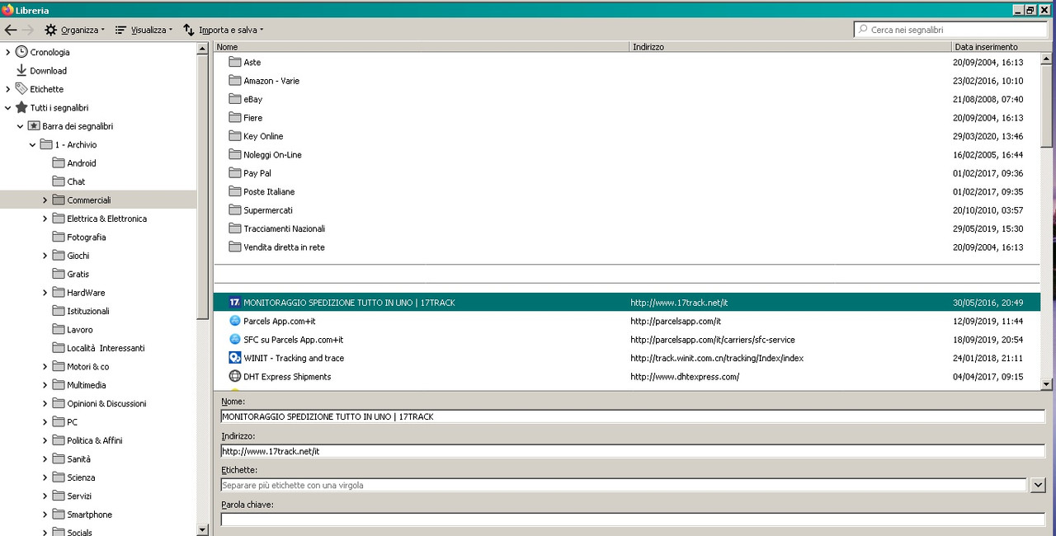This screenshot has height=536, width=1056.
Task: Expand the Etichette tree node
Action: [8, 89]
